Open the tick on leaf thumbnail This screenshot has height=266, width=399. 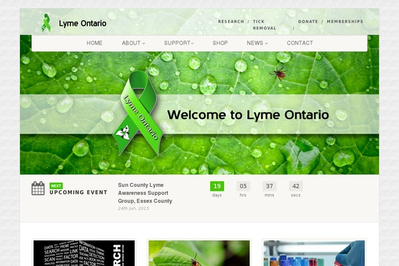pos(199,253)
